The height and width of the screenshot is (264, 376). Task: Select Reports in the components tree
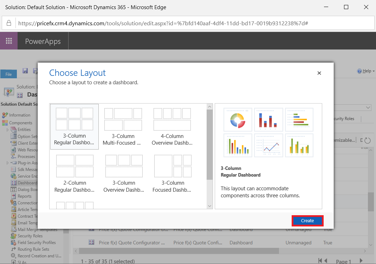pyautogui.click(x=24, y=196)
